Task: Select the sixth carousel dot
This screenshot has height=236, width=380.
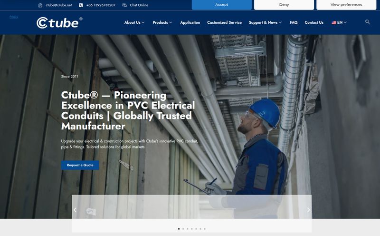Action: (x=200, y=229)
